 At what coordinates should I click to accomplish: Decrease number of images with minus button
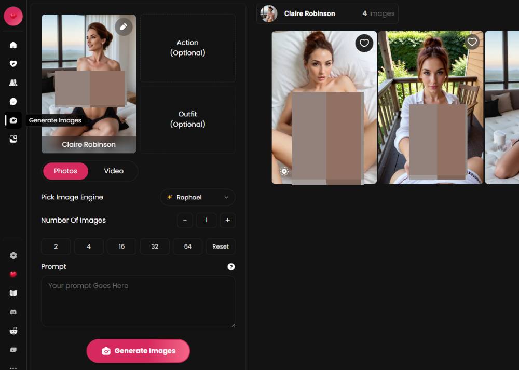(185, 221)
